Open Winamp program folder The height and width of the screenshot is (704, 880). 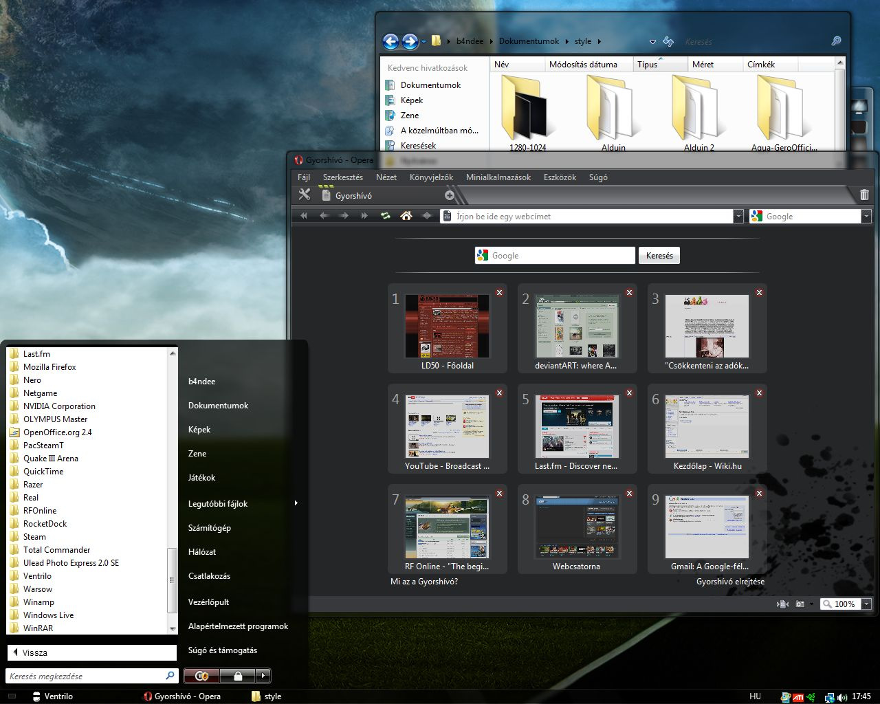point(38,602)
